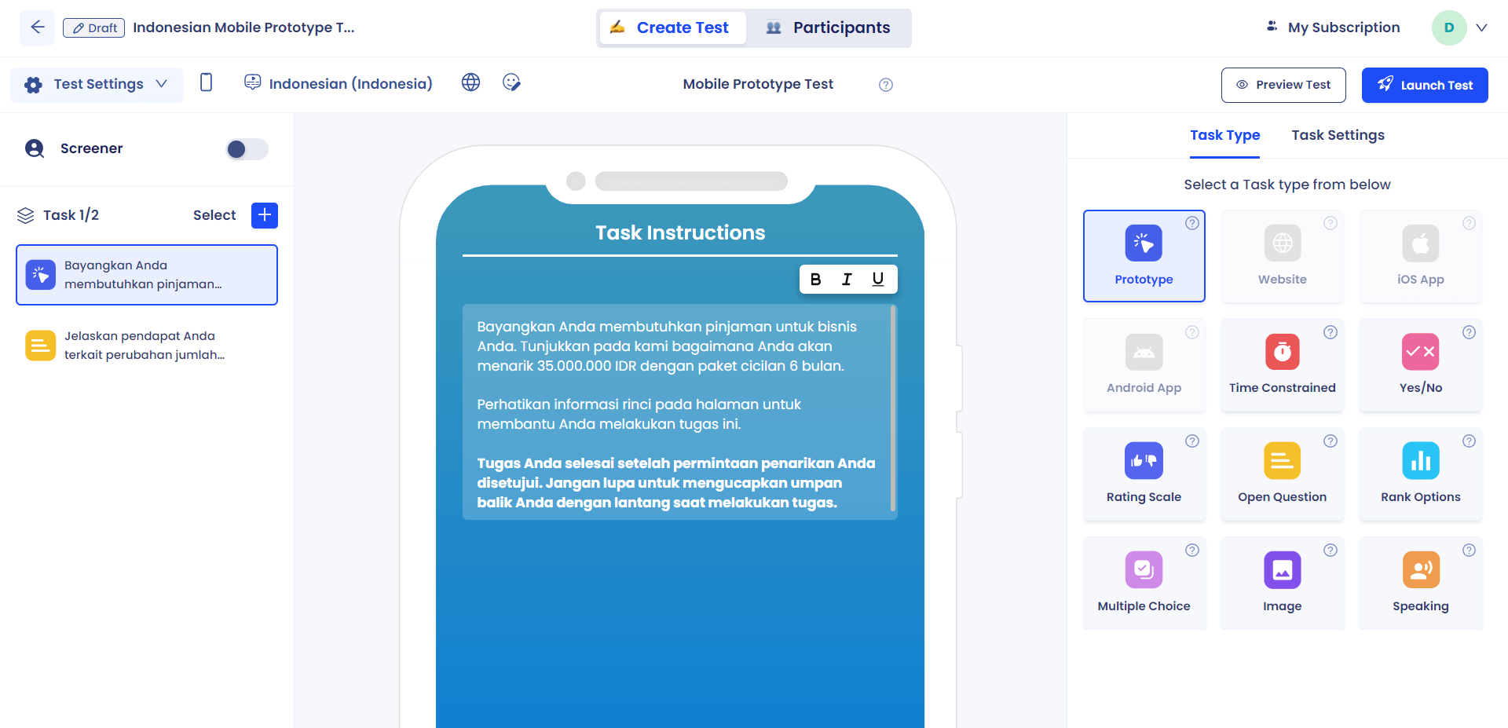Click the mobile device icon
The width and height of the screenshot is (1508, 728).
point(206,82)
